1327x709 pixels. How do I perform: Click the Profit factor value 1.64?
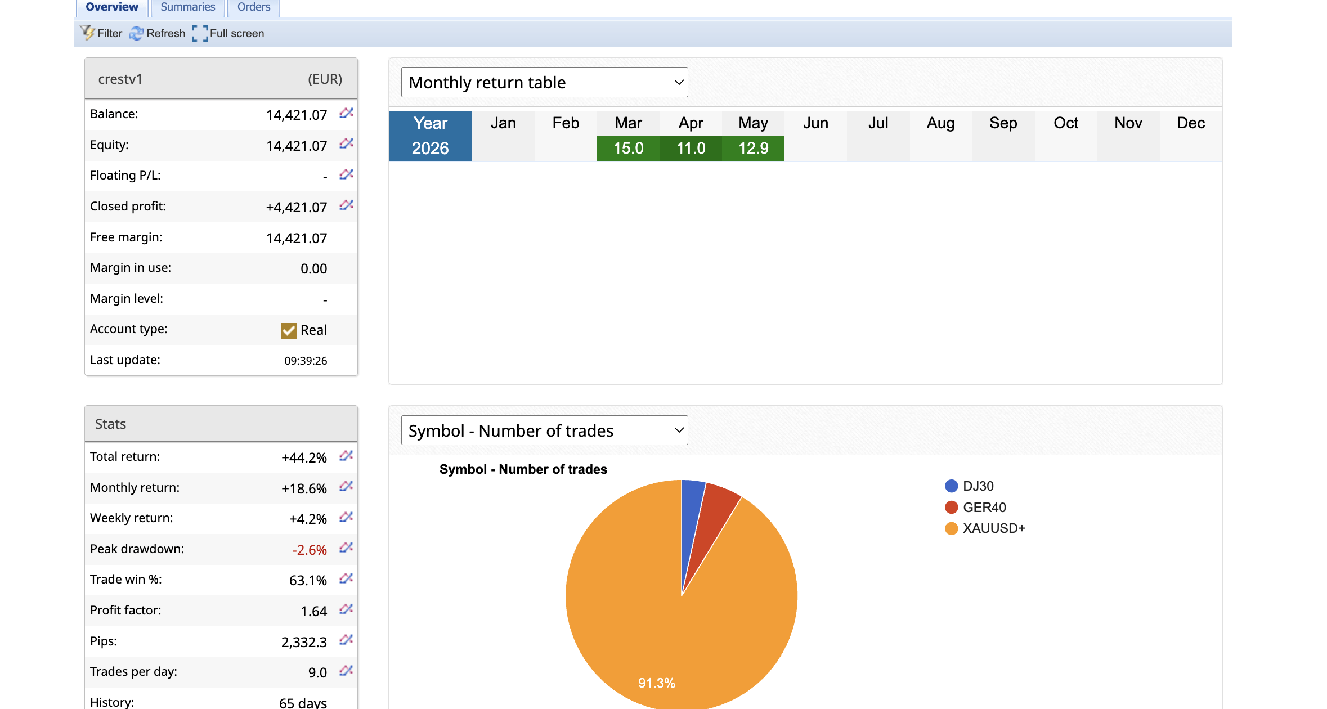pos(313,612)
